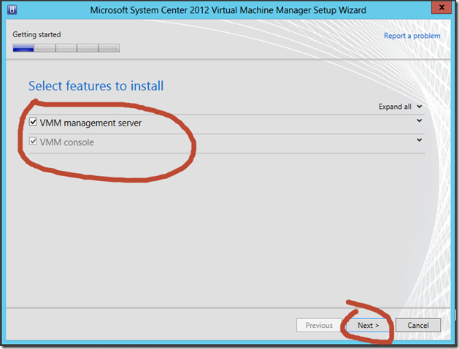Expand VMM console details chevron
Image resolution: width=459 pixels, height=349 pixels.
click(x=419, y=140)
